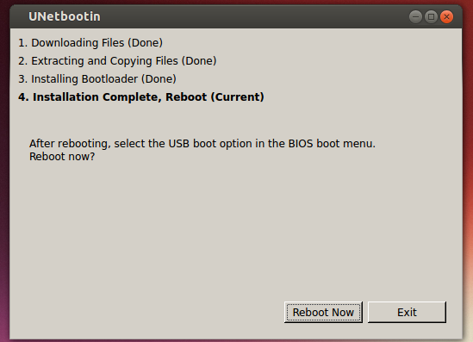This screenshot has width=473, height=342.
Task: Minimize the UNetbootin window
Action: (x=415, y=17)
